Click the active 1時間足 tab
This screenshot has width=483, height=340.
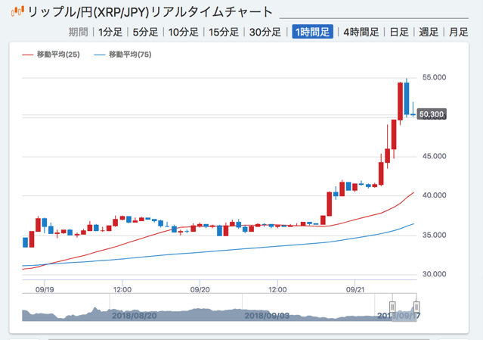click(312, 32)
